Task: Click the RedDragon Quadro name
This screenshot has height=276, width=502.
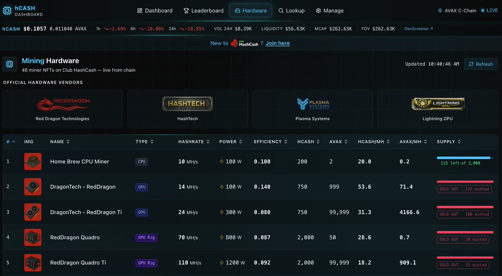Action: 75,237
